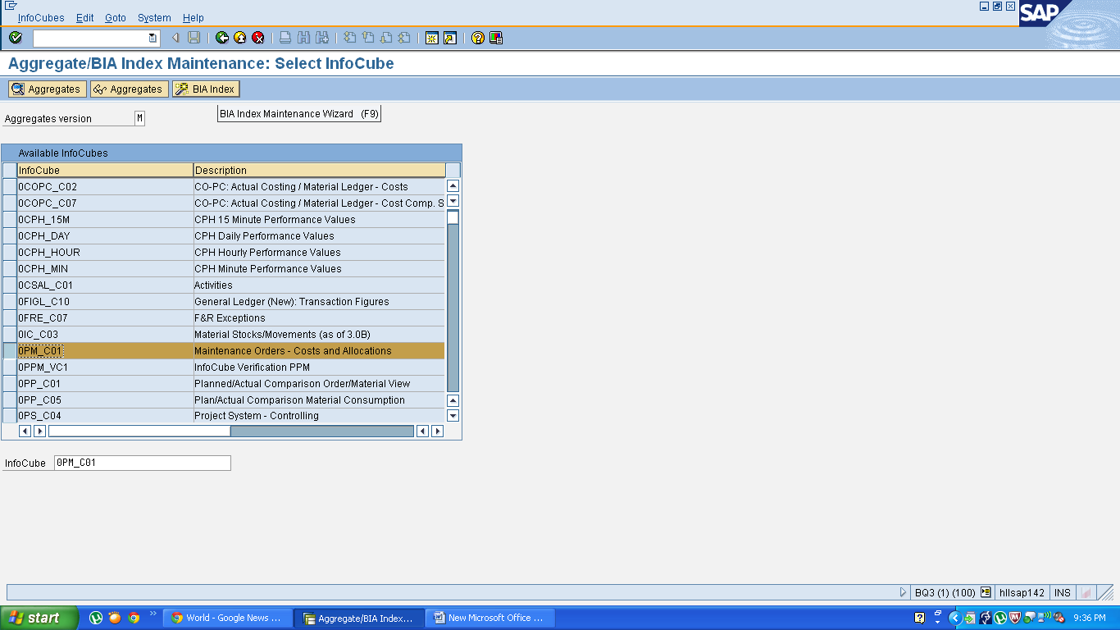Switch to New Microsoft Office taskbar window

(489, 618)
